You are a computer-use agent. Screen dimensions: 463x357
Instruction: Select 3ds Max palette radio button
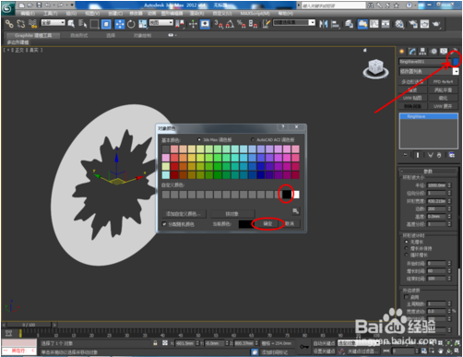(199, 139)
